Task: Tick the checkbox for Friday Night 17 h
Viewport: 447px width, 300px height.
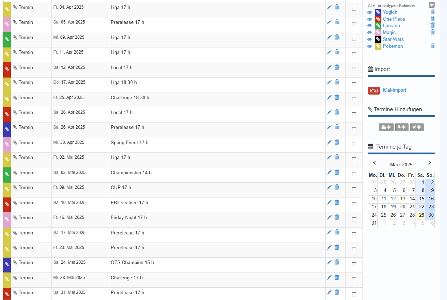Action: [354, 219]
